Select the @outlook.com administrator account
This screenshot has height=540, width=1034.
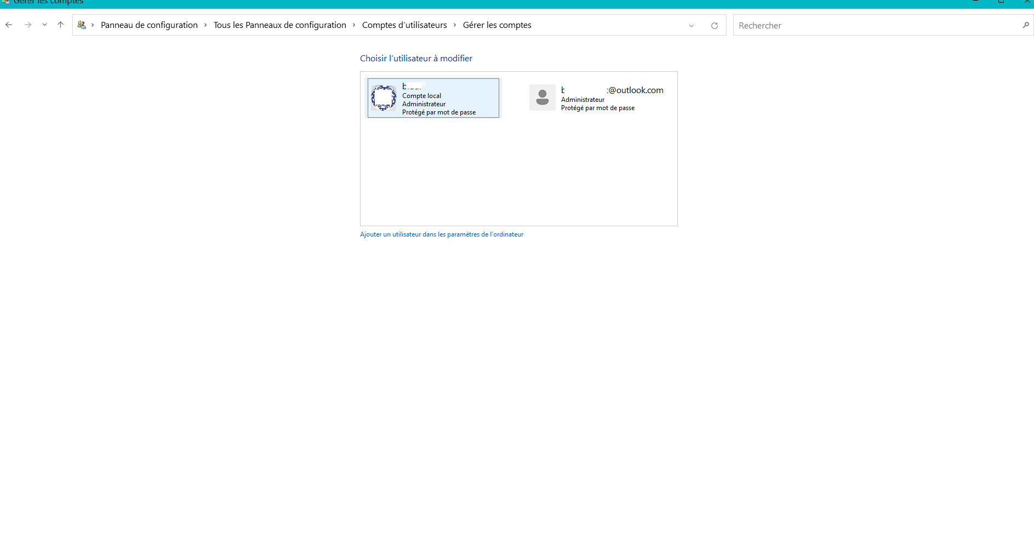pyautogui.click(x=598, y=98)
